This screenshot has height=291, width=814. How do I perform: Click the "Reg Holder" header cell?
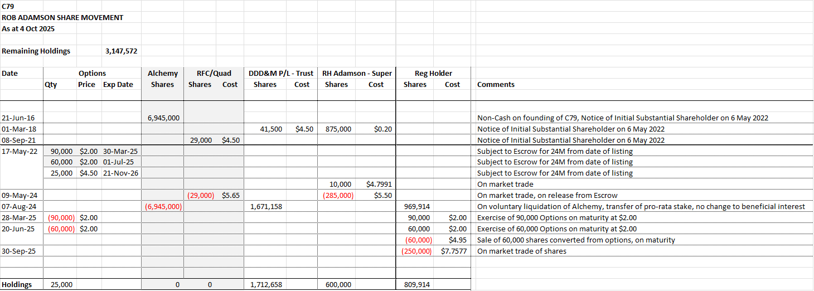coord(433,73)
